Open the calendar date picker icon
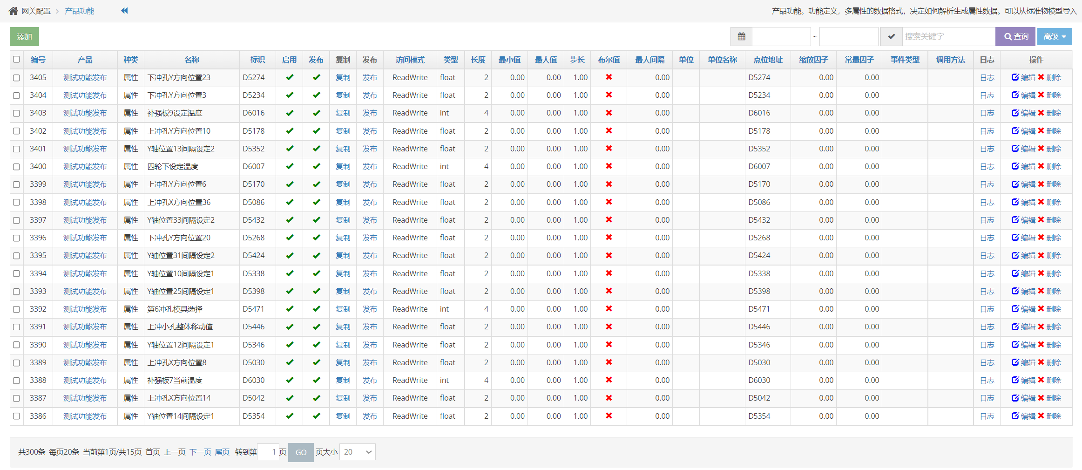 pos(741,36)
